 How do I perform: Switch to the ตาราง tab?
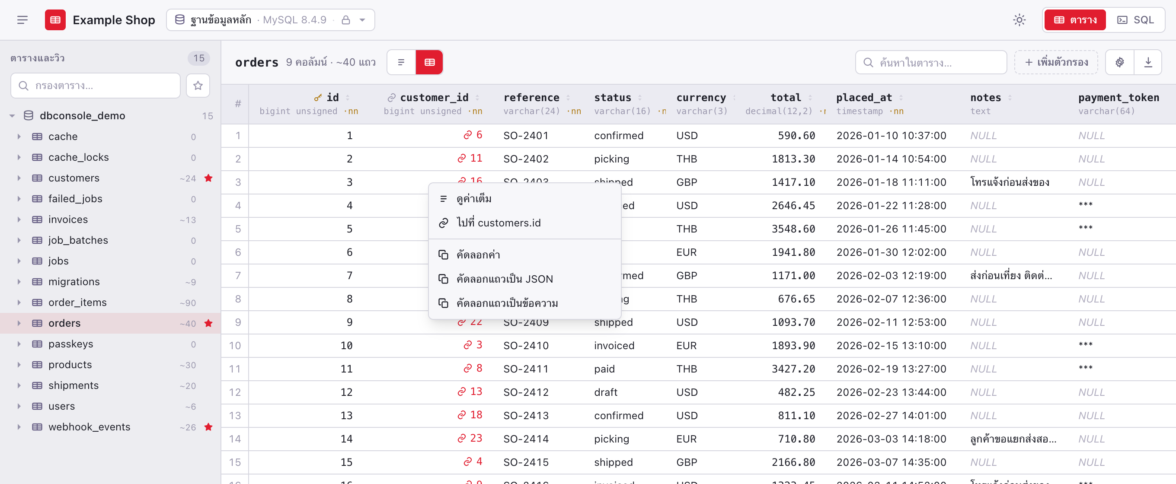pyautogui.click(x=1075, y=20)
